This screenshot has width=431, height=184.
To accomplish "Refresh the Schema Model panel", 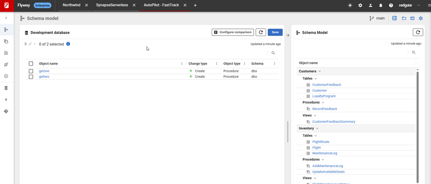I will click(x=418, y=32).
